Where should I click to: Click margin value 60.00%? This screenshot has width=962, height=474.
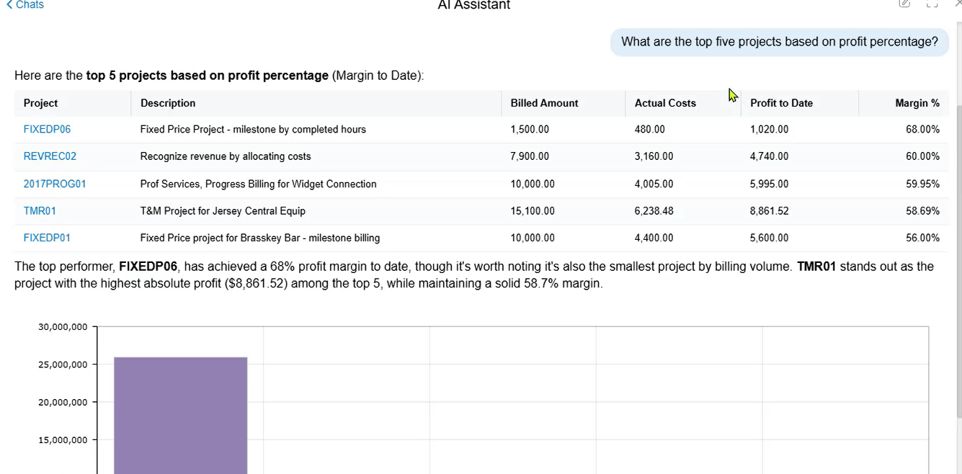coord(922,156)
